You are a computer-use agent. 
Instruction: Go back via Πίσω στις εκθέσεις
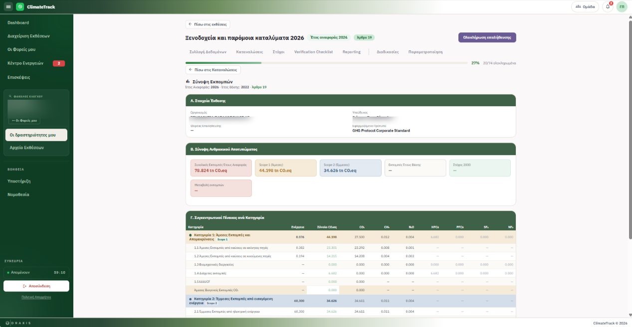(208, 24)
